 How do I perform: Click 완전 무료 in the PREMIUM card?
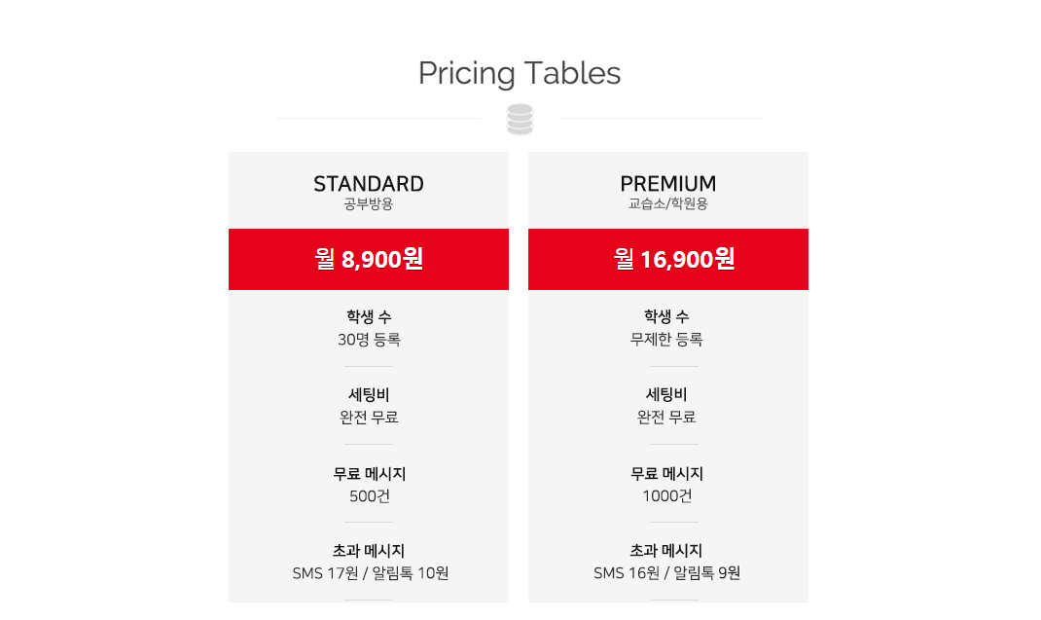[x=666, y=418]
